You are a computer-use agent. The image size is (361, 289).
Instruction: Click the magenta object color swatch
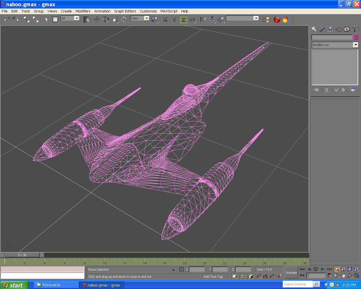pos(356,37)
